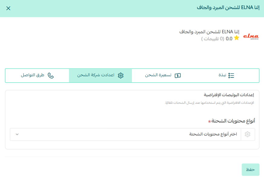Click the dialog title in the header bar
The image size is (264, 180).
point(228,8)
